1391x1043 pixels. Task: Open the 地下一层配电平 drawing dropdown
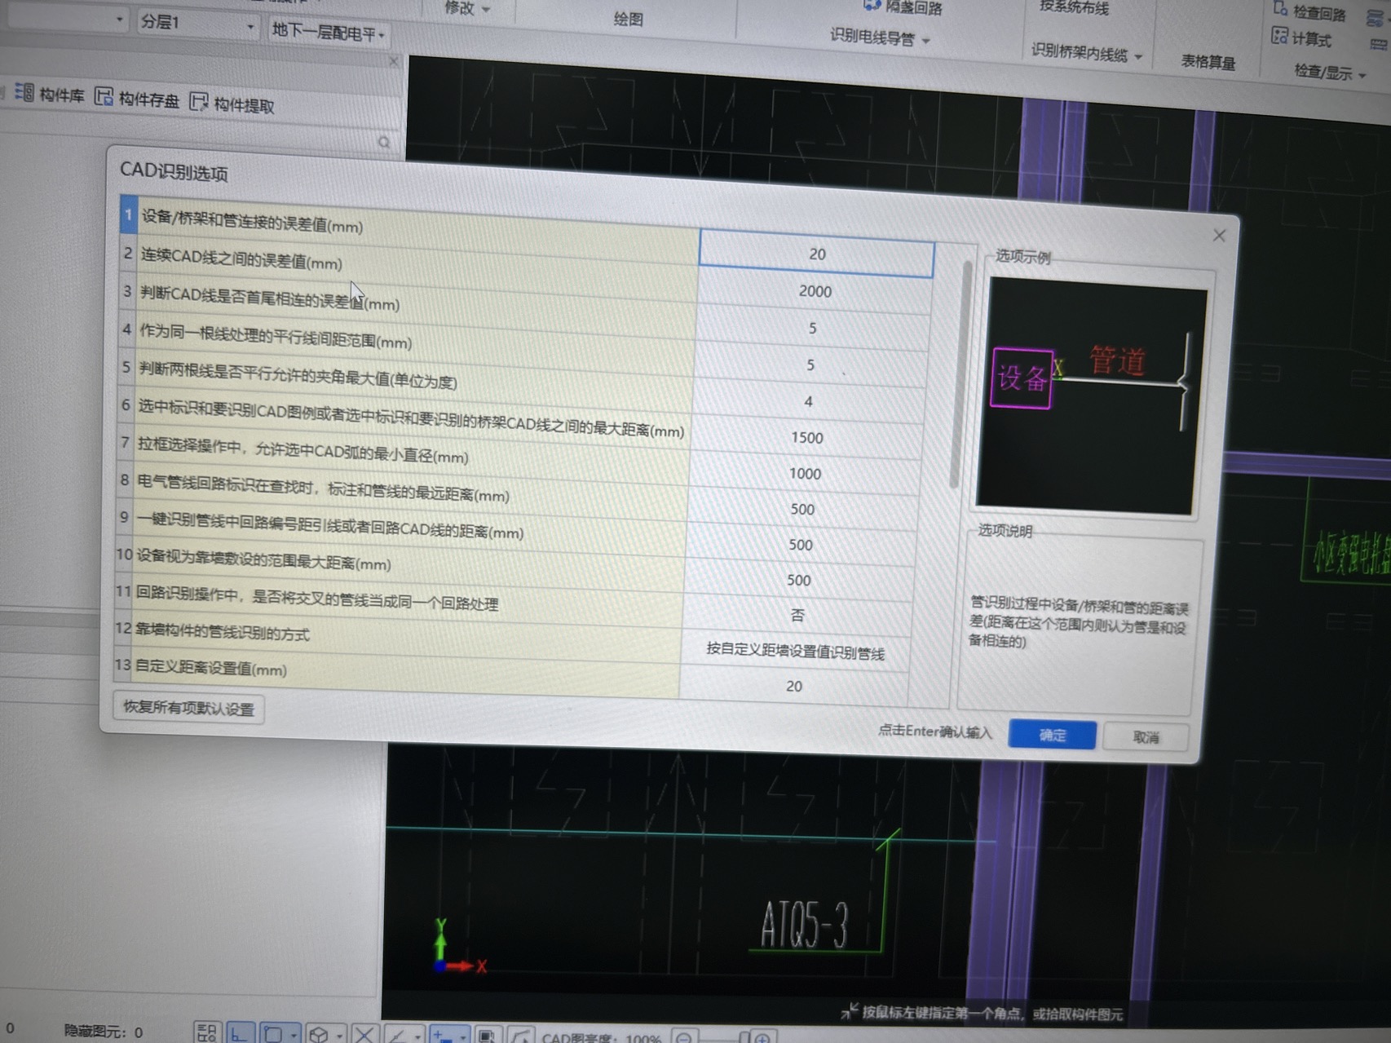pyautogui.click(x=329, y=33)
